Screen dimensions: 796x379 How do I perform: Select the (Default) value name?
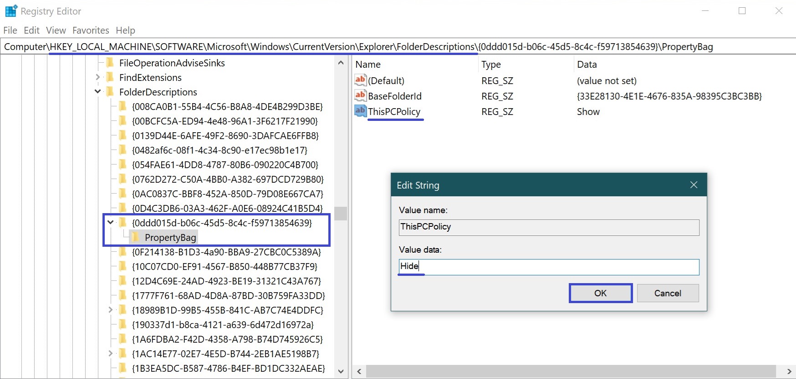(386, 80)
